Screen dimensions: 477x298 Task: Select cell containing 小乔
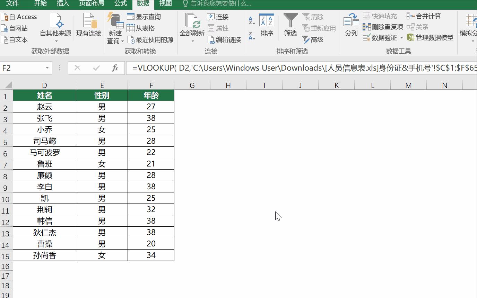45,130
